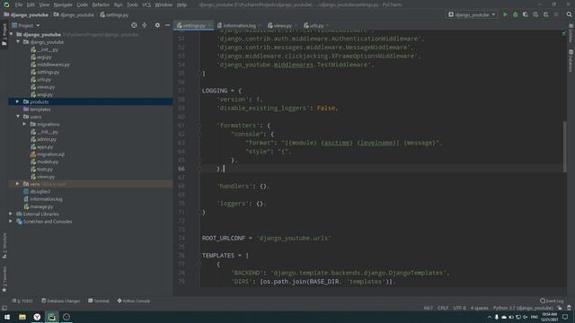Screen dimensions: 575x323
Task: Switch to the information.log tab
Action: [239, 26]
